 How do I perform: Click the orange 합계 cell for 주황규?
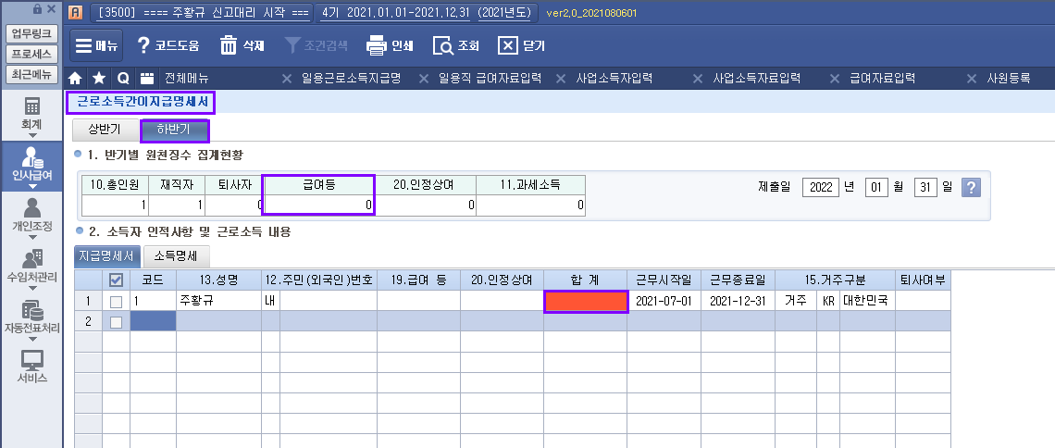586,301
